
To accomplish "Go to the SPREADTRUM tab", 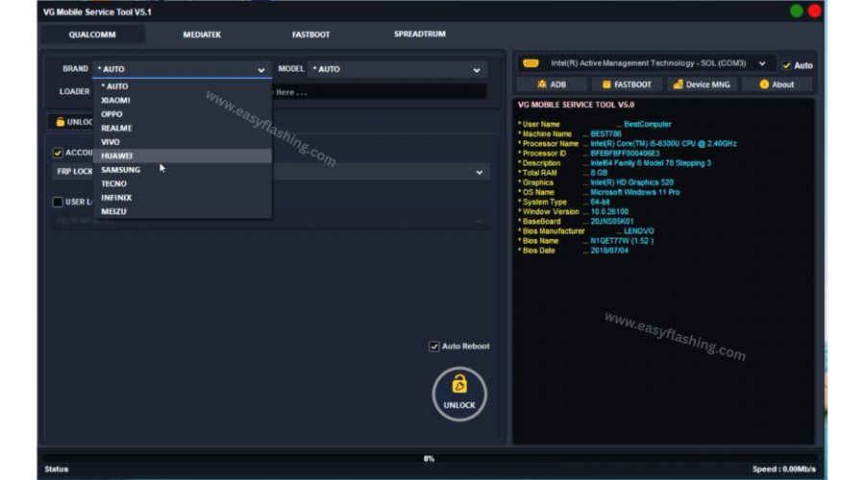I will click(420, 35).
